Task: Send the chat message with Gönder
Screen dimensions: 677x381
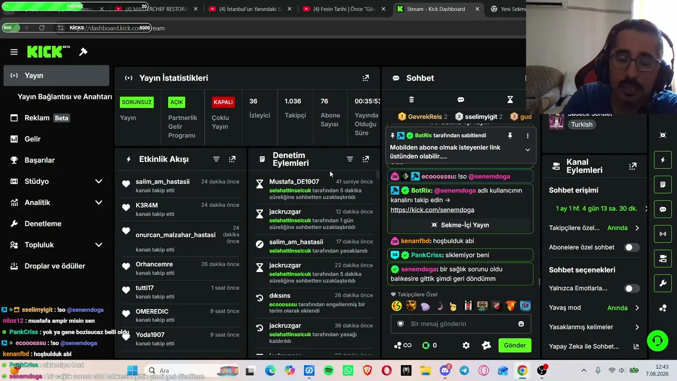Action: [x=515, y=346]
